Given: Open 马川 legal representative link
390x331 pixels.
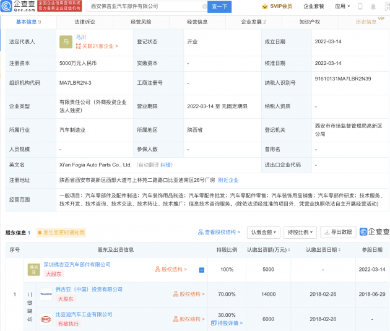Looking at the screenshot, I should tap(80, 37).
